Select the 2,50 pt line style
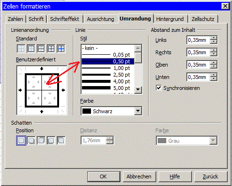The height and width of the screenshot is (186, 232). (108, 75)
